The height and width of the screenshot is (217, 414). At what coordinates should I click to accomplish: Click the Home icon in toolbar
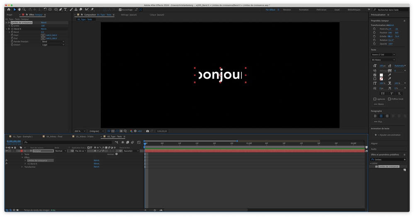click(x=9, y=10)
